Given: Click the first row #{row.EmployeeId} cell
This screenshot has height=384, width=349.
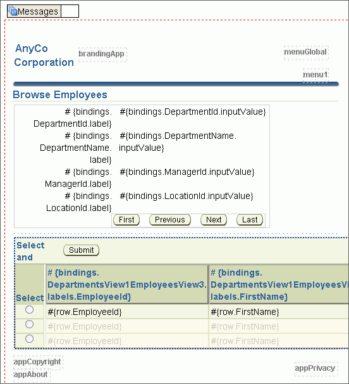Looking at the screenshot, I should coord(127,312).
